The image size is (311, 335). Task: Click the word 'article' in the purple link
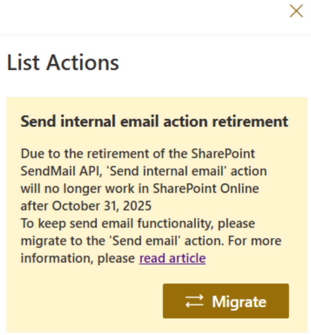point(187,258)
